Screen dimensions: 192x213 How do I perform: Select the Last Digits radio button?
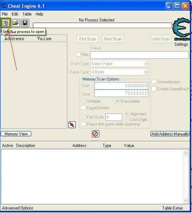127,120
